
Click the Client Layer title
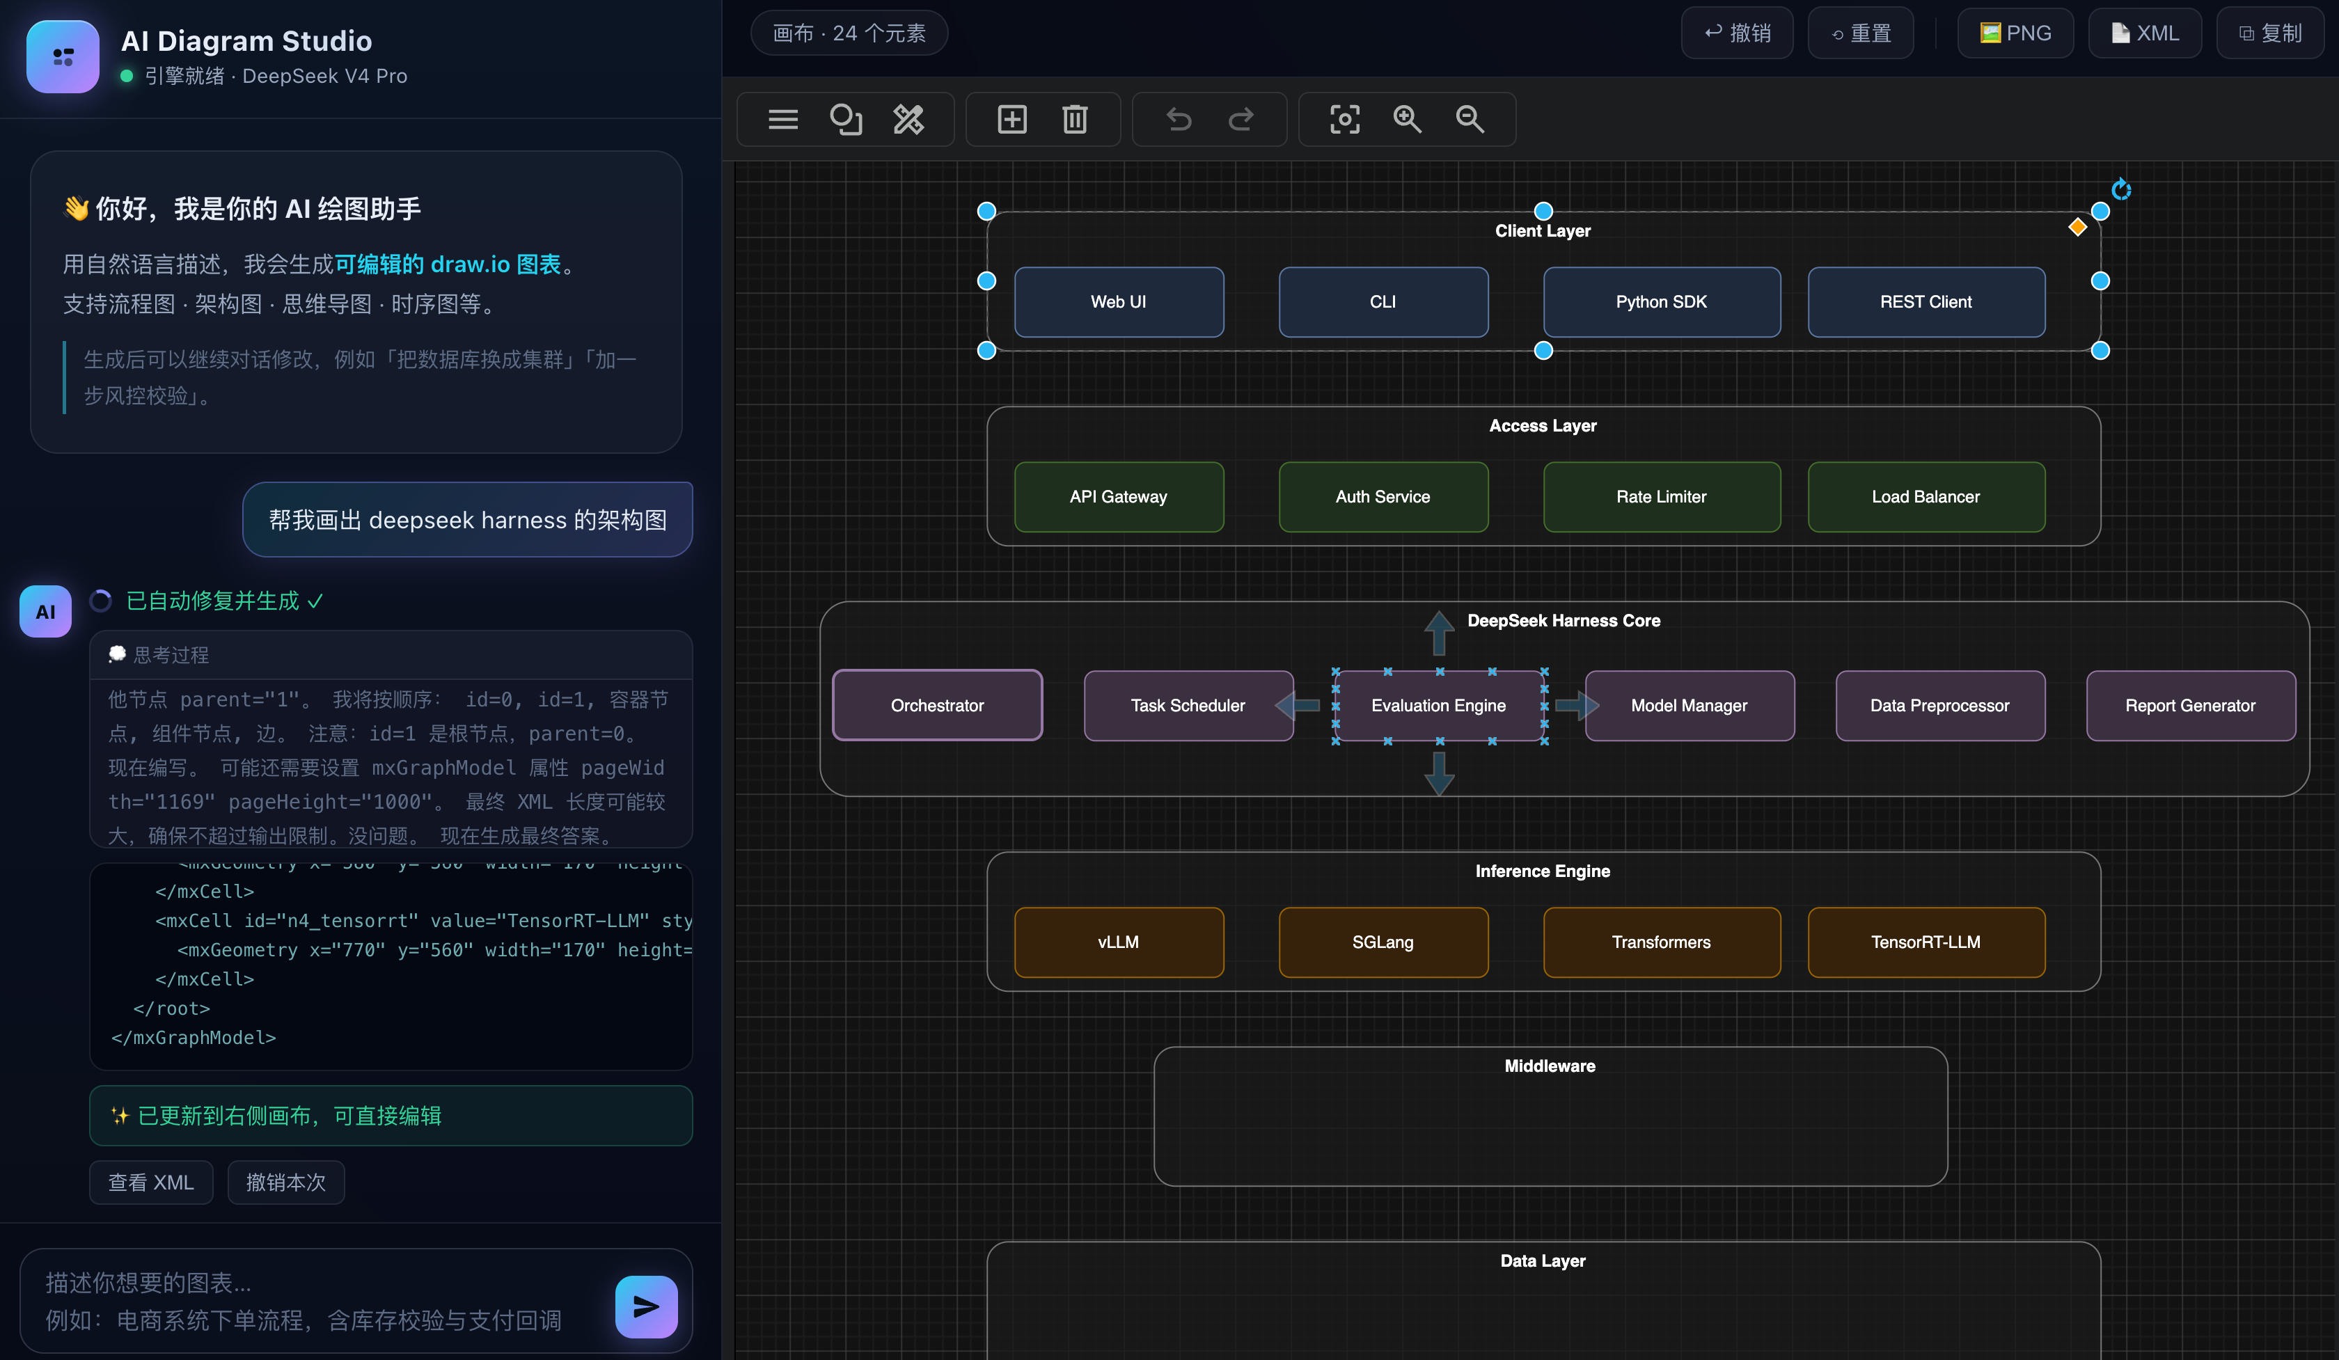point(1543,231)
